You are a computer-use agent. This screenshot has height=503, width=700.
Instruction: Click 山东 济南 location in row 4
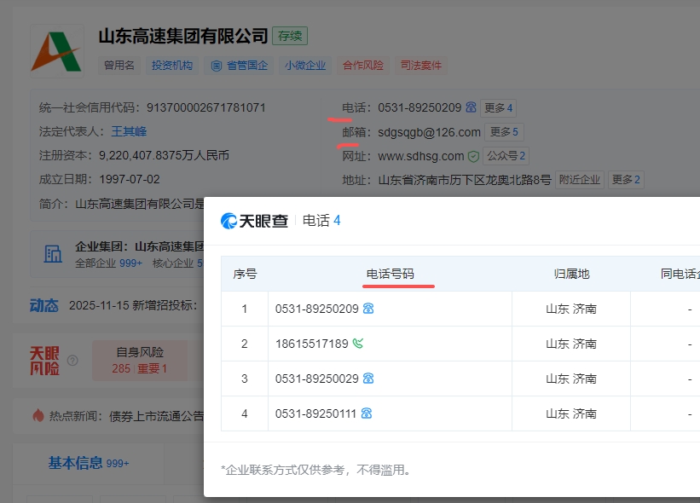pyautogui.click(x=571, y=413)
